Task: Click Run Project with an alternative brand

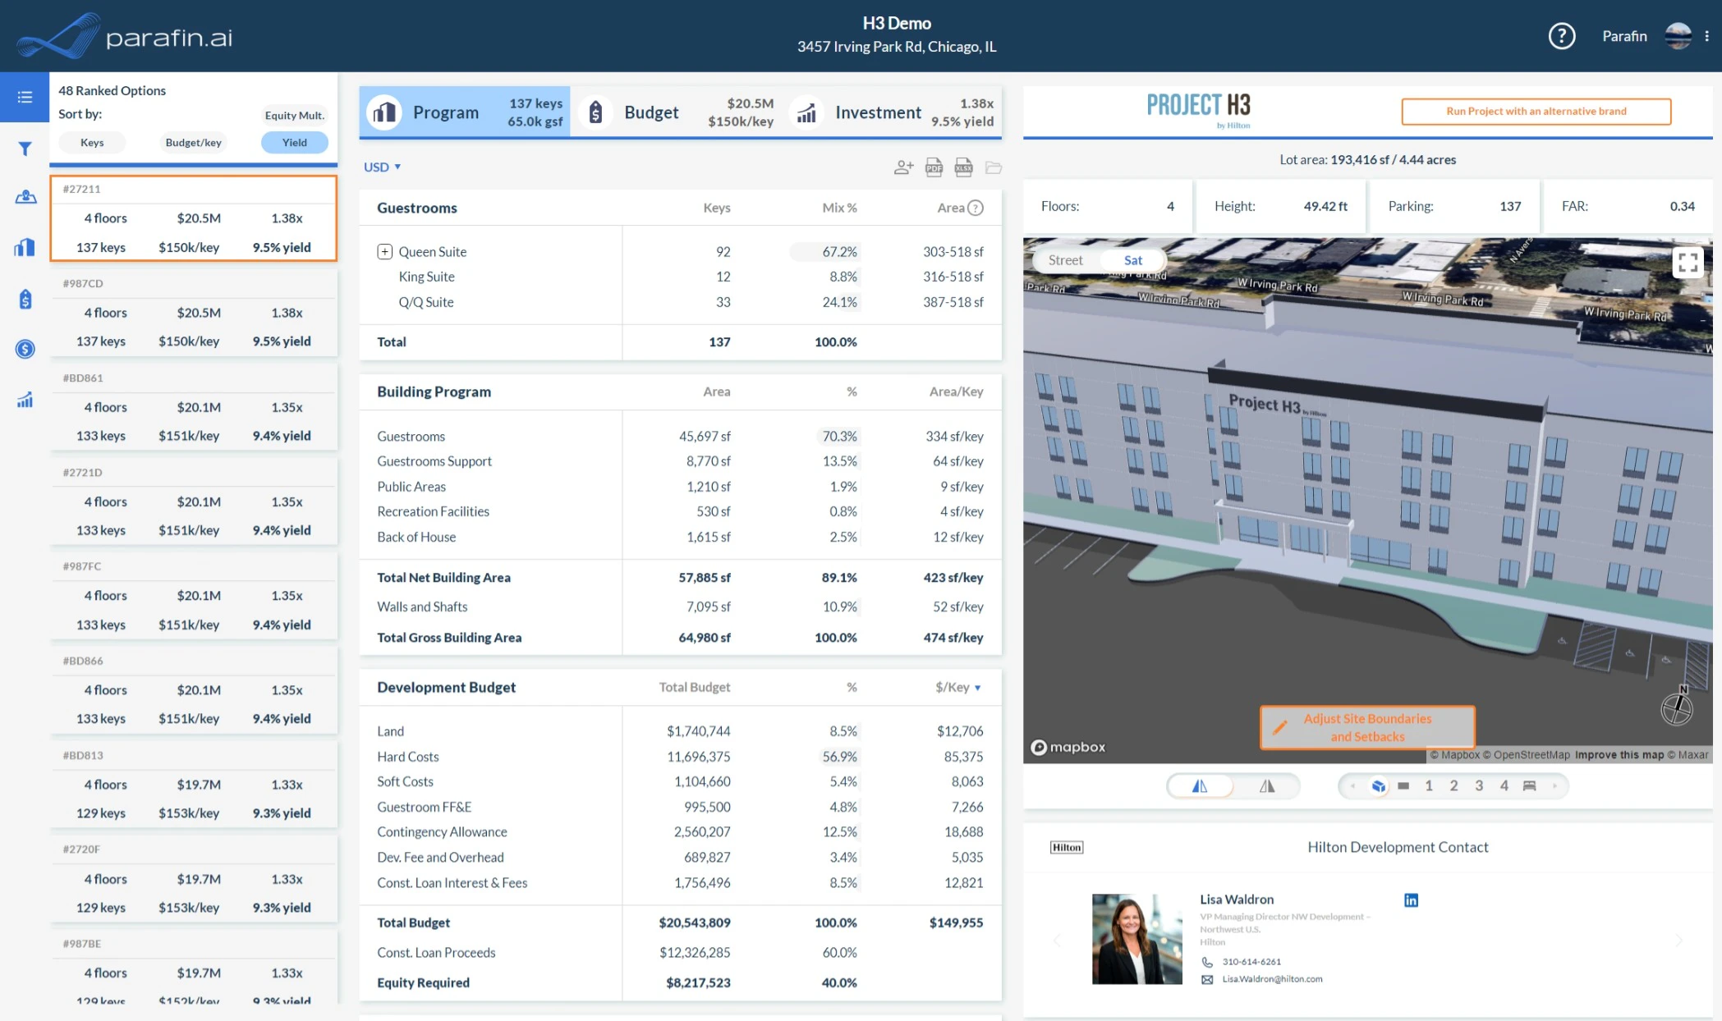Action: 1536,112
